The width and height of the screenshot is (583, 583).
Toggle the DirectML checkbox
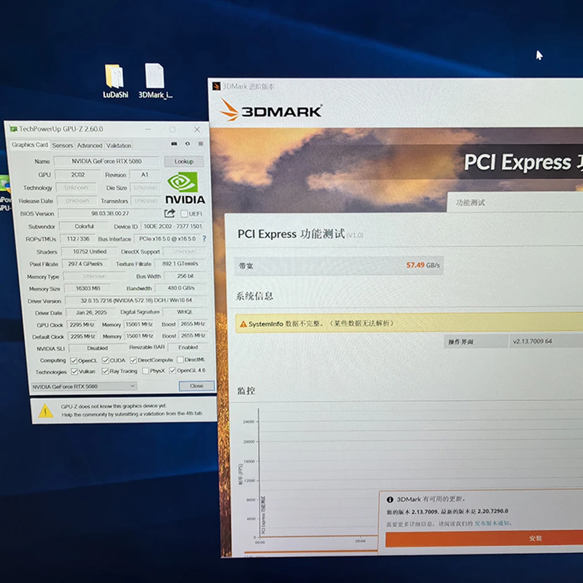[x=180, y=360]
